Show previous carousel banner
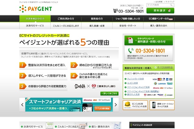This screenshot has width=194, height=129. (22, 105)
